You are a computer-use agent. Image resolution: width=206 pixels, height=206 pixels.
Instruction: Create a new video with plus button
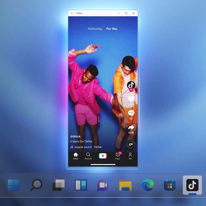(103, 156)
